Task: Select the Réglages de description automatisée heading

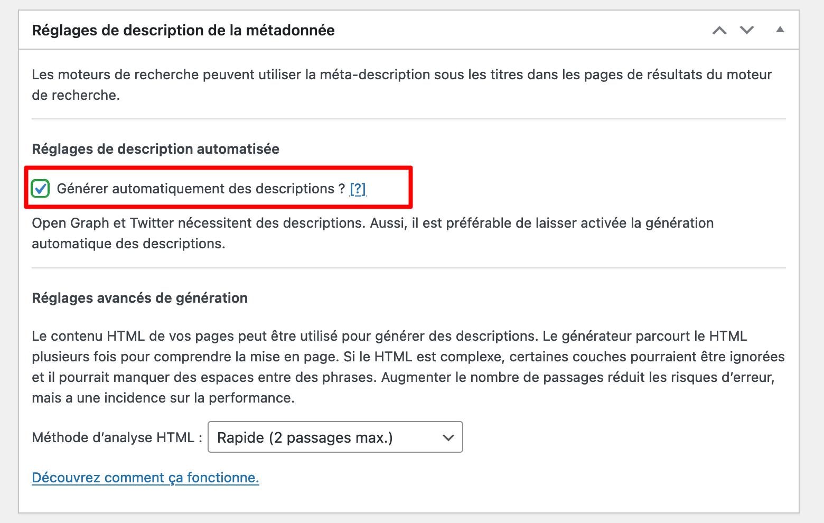Action: [155, 149]
